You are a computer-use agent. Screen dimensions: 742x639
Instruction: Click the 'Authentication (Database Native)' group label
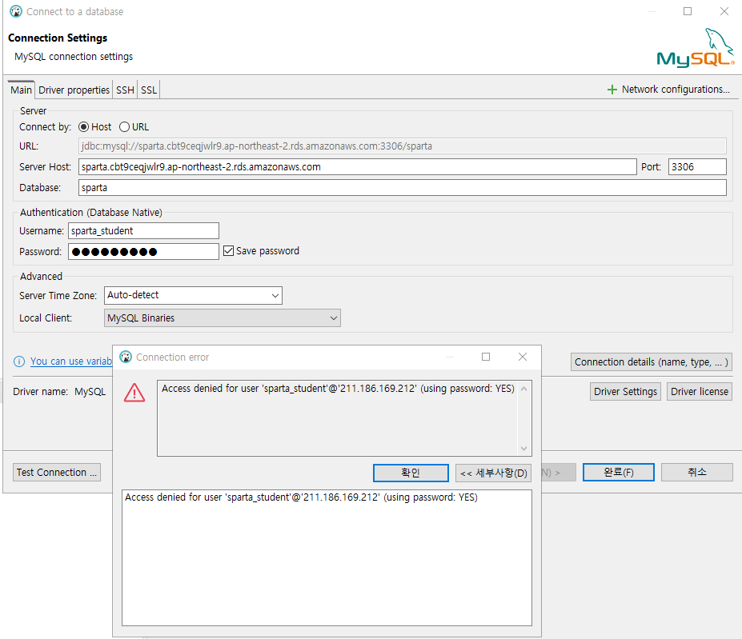91,213
